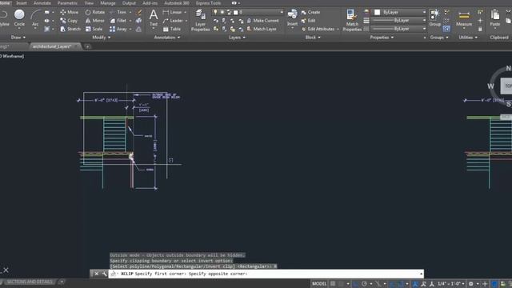Click Make Current layer button
The height and width of the screenshot is (288, 512).
tap(263, 21)
